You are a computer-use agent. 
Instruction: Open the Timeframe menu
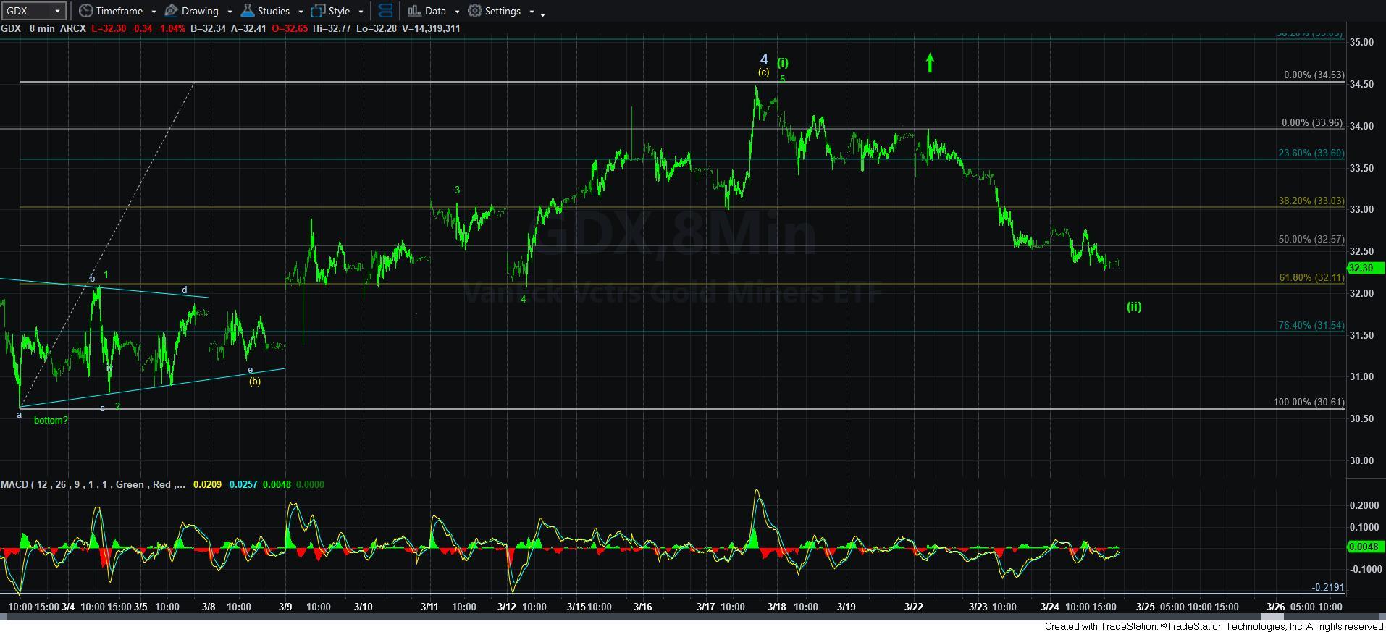119,11
